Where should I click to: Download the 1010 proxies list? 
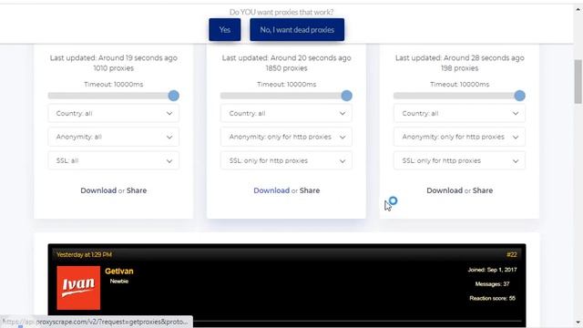click(x=98, y=190)
